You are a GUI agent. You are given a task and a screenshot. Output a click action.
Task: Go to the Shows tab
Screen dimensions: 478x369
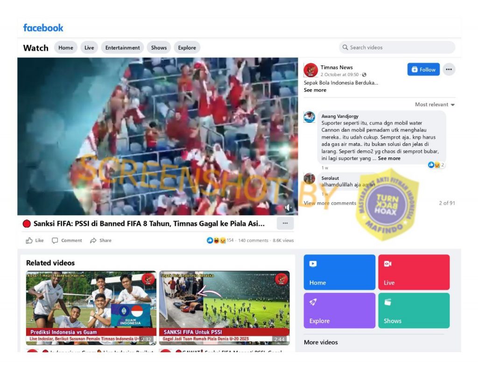tap(159, 48)
